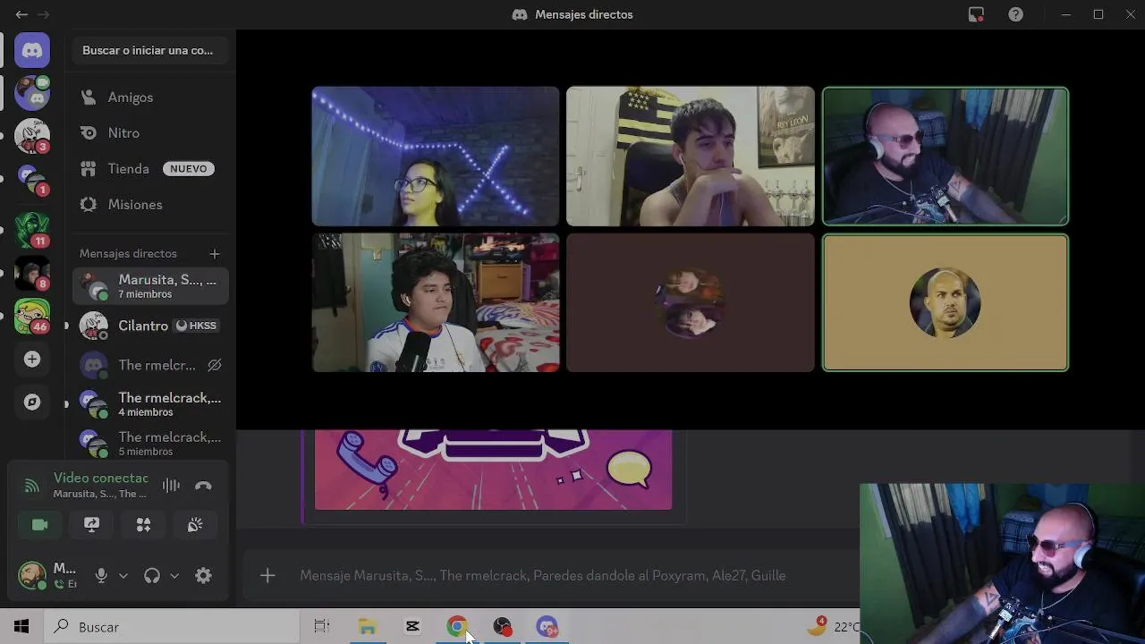Select the boy in white jersey tile
Viewport: 1145px width, 644px height.
coord(436,302)
